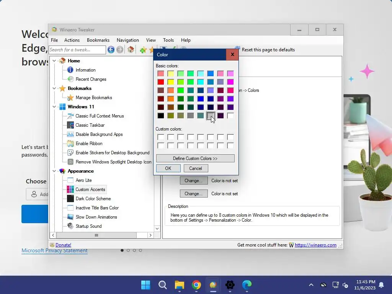392x294 pixels.
Task: Open the Help menu
Action: click(186, 40)
